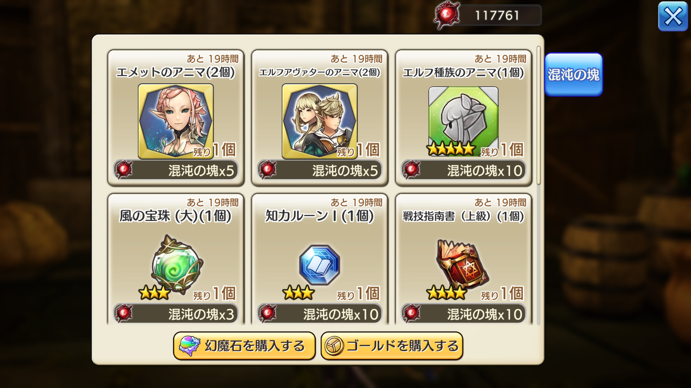The height and width of the screenshot is (388, 691).
Task: Tap the red chaos lump currency icon at top
Action: [x=447, y=15]
